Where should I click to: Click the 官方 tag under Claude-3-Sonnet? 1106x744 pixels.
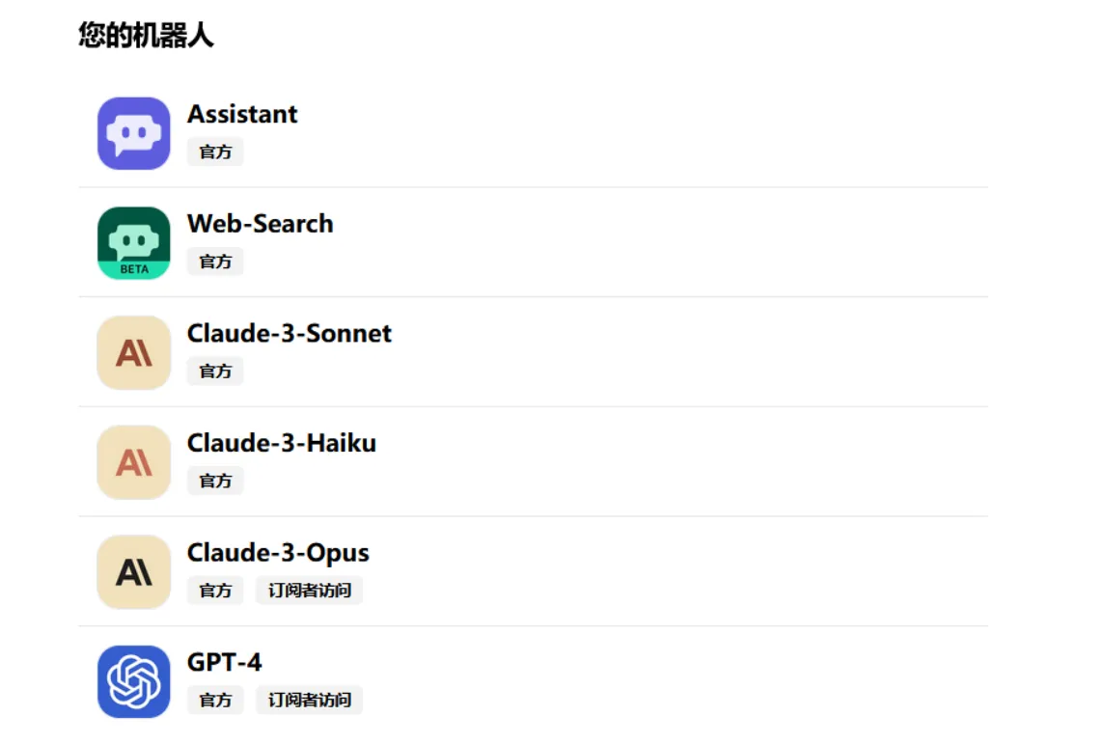(x=215, y=371)
